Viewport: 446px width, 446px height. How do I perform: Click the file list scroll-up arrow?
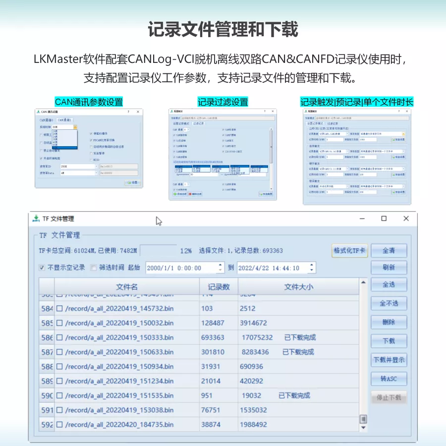tap(363, 282)
